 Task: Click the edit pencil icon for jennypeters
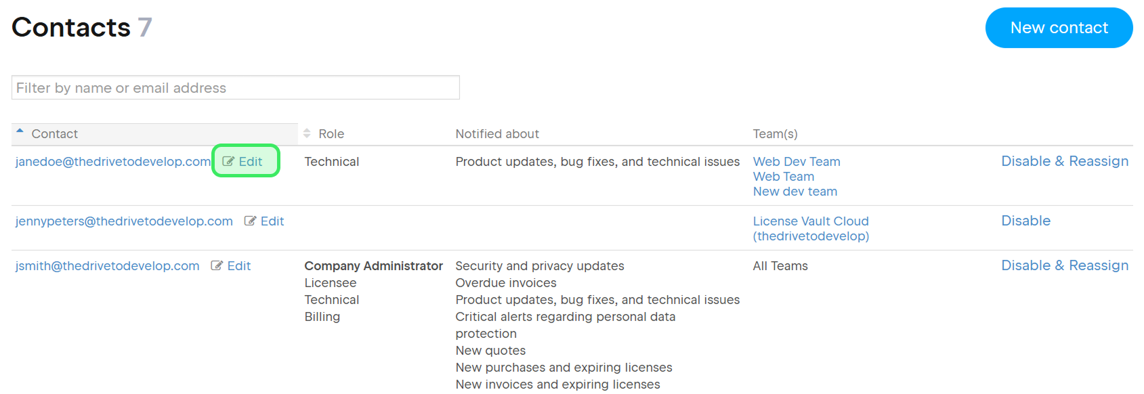point(250,221)
